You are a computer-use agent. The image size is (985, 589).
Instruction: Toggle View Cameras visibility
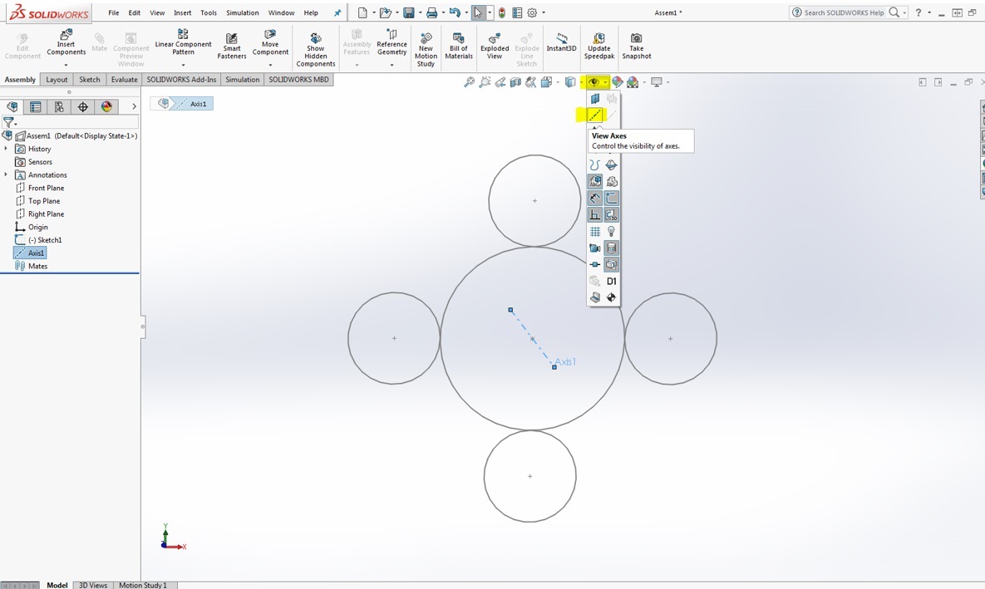595,248
